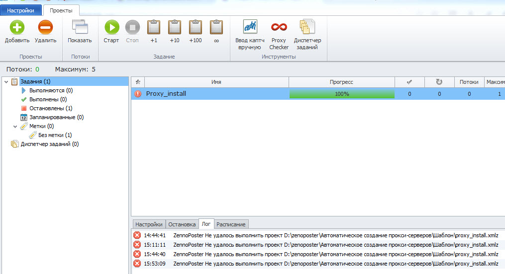The height and width of the screenshot is (274, 505).
Task: Click the checkmark successes column header
Action: pos(409,82)
